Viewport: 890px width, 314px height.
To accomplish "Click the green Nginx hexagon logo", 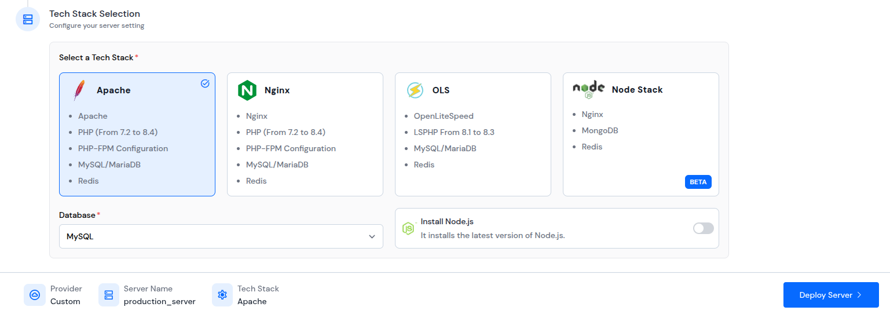I will coord(247,90).
